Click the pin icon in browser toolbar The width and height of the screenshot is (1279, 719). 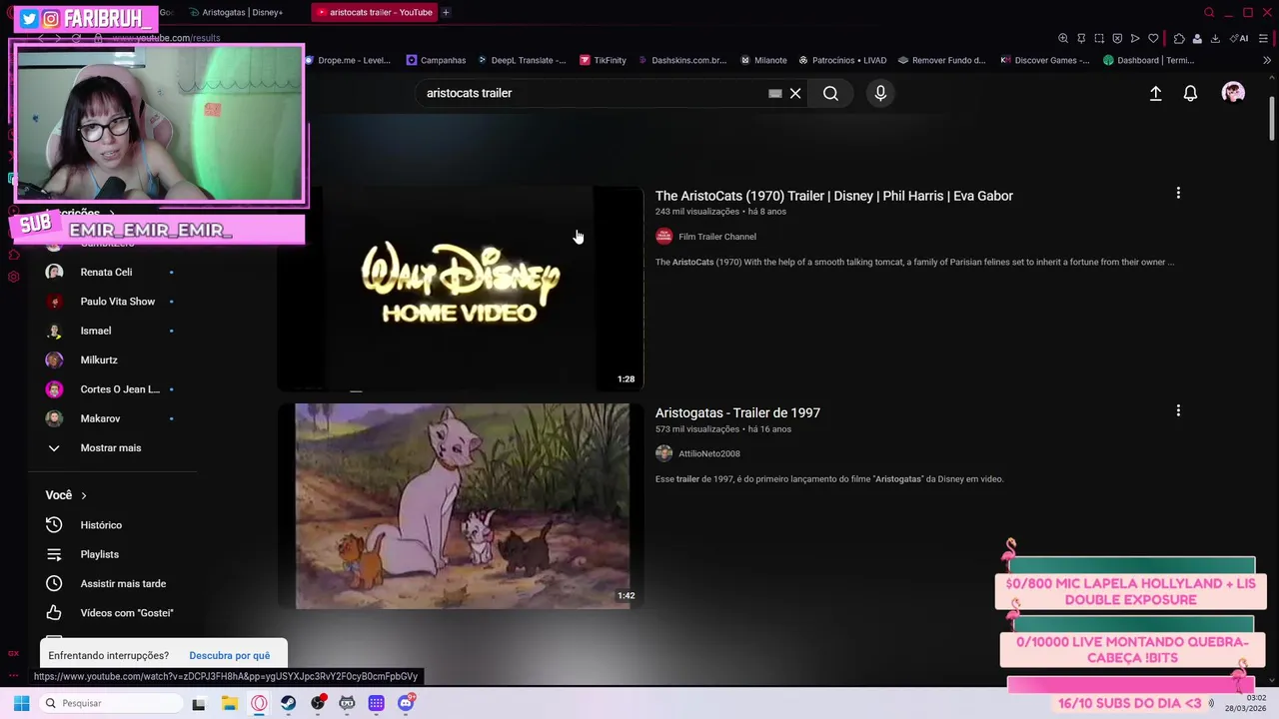[1081, 38]
